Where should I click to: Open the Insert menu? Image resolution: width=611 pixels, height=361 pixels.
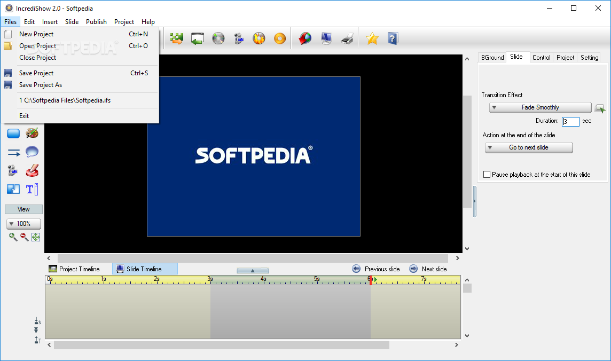50,22
